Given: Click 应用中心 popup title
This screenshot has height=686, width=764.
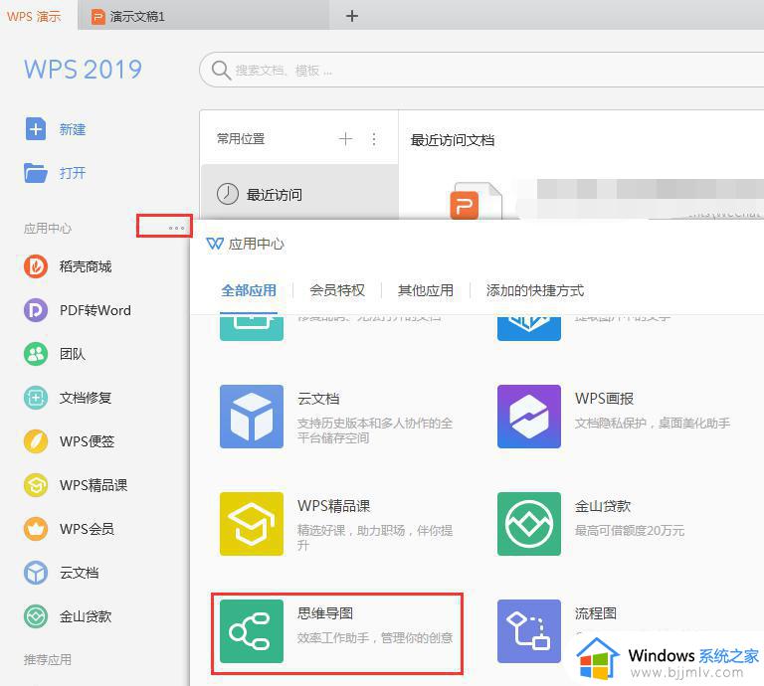Looking at the screenshot, I should coord(256,244).
